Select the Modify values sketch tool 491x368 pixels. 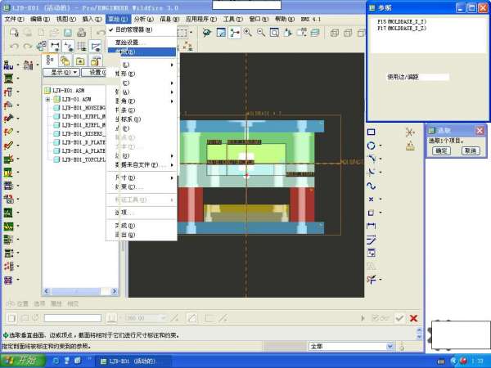371,240
